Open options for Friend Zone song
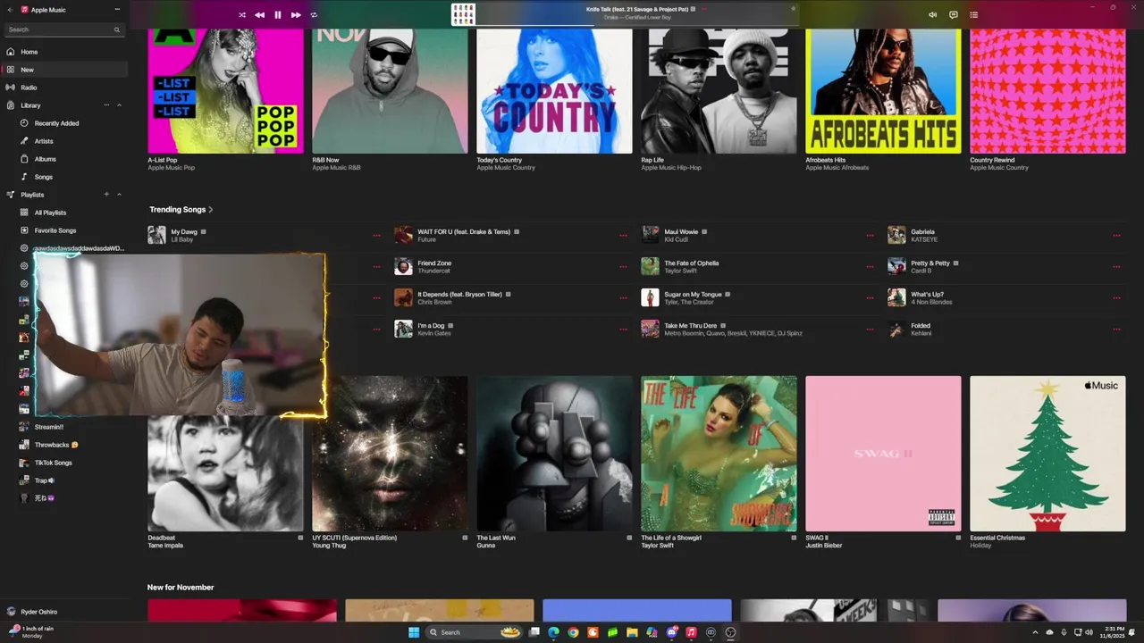The image size is (1144, 643). click(623, 267)
